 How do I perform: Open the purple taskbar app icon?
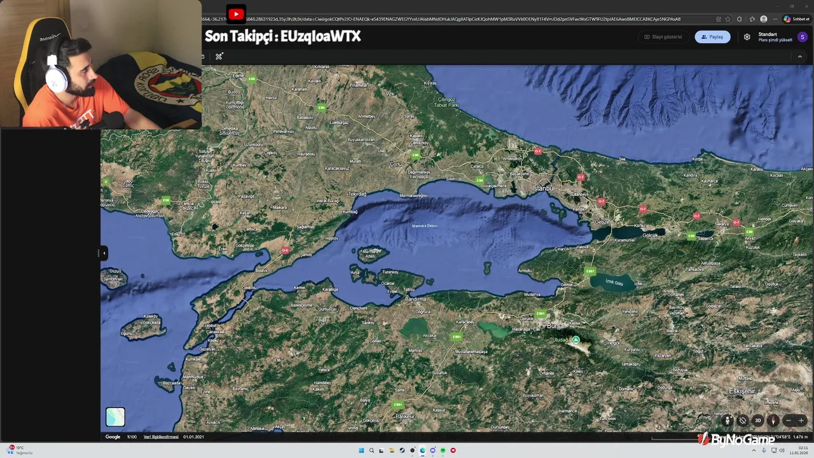pyautogui.click(x=432, y=450)
